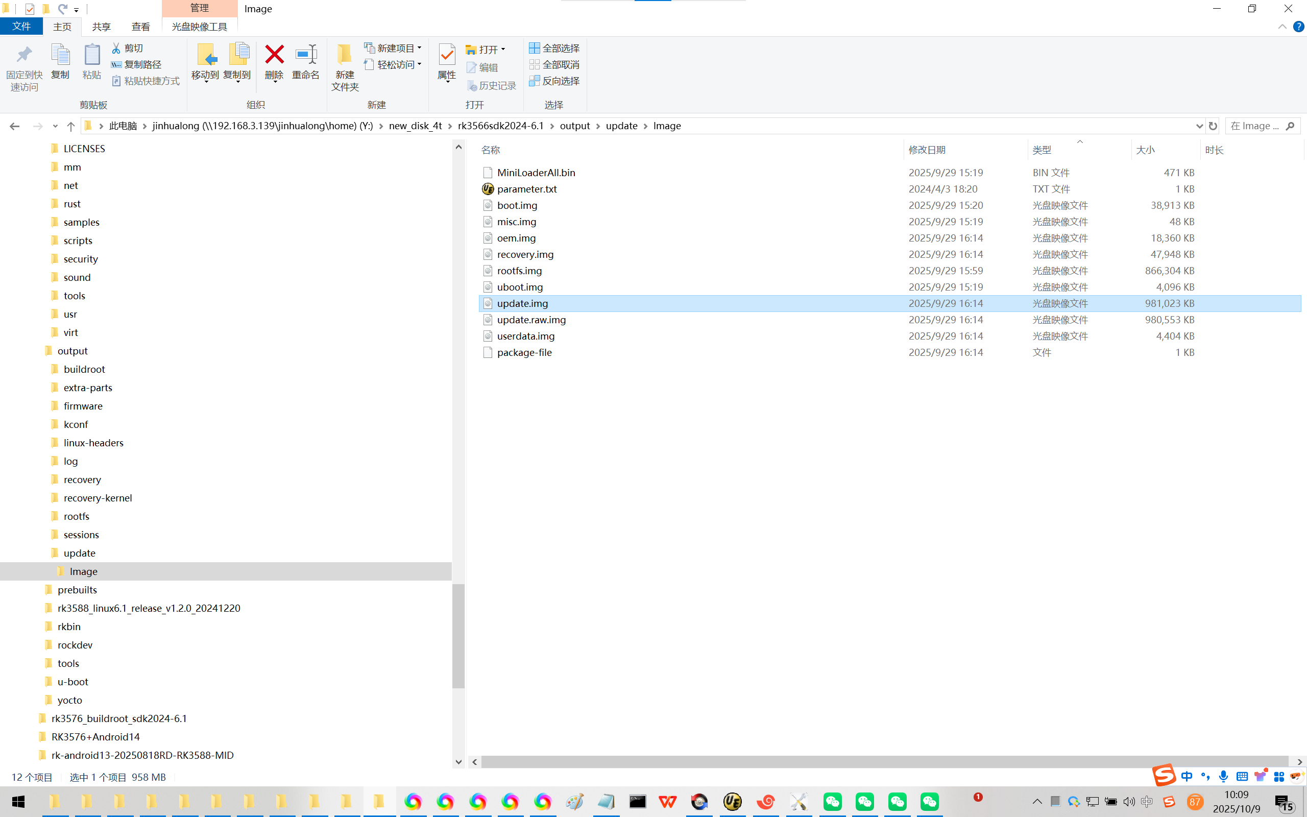Click the red Delete (删除) icon
The height and width of the screenshot is (817, 1307).
coord(274,55)
